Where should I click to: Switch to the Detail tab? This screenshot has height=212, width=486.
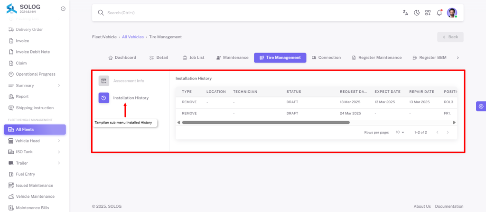[159, 57]
